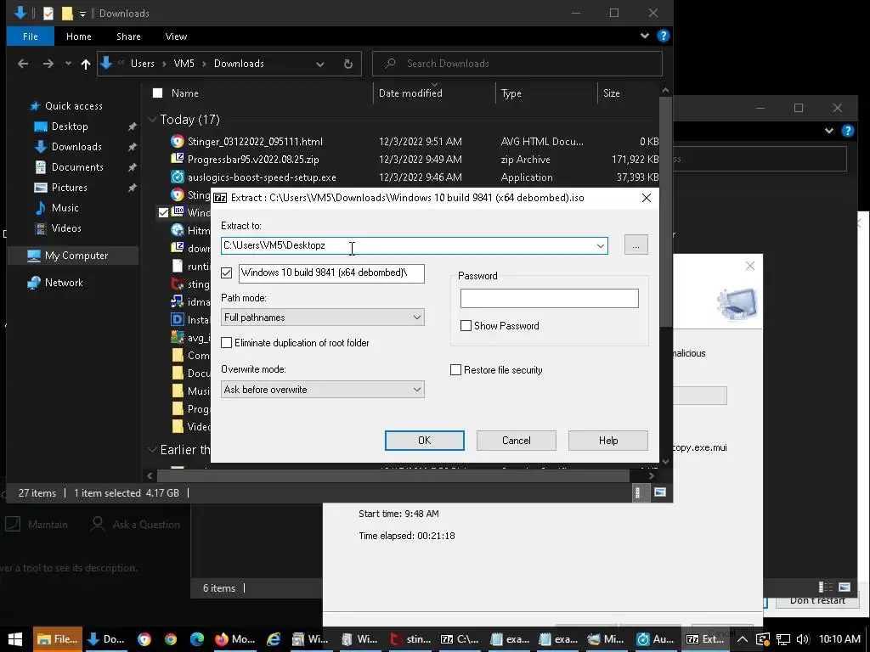870x652 pixels.
Task: Select auslogics-boost-speed-setup.exe file
Action: 262,177
